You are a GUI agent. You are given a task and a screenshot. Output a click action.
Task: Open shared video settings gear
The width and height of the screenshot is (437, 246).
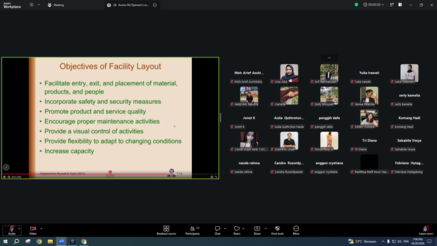pyautogui.click(x=212, y=177)
